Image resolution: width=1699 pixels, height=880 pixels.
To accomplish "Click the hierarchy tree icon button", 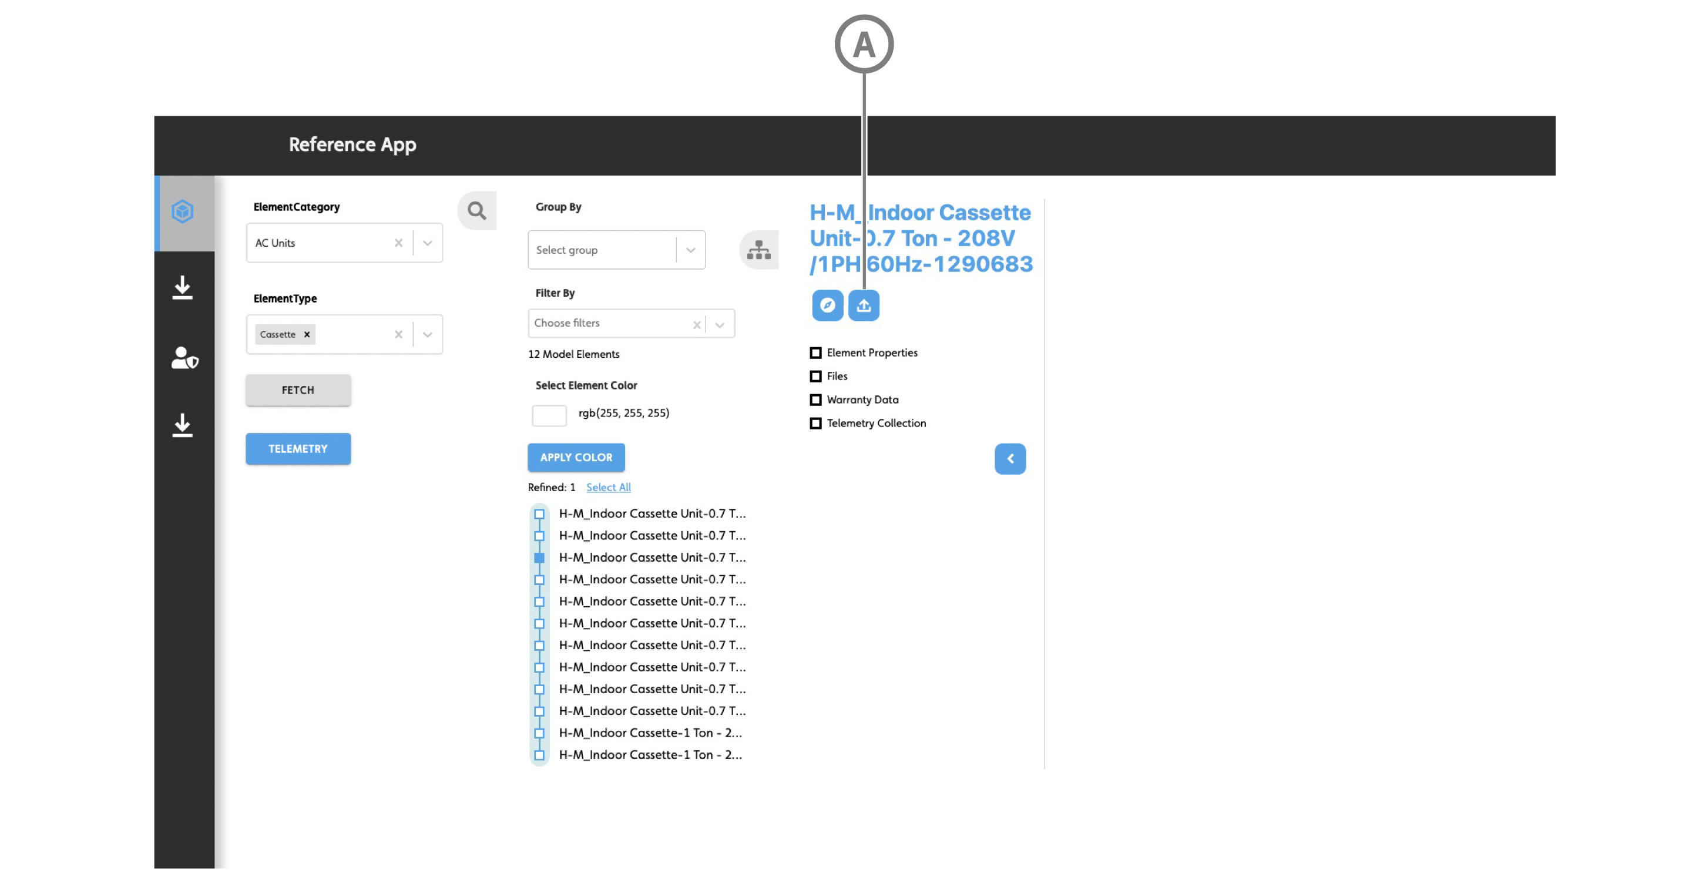I will tap(758, 250).
